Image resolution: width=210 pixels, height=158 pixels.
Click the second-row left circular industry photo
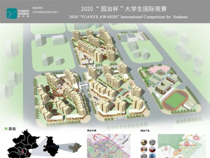click(144, 149)
